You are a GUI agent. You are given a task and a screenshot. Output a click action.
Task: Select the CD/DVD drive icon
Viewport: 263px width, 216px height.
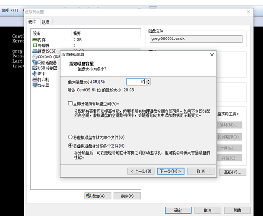[x=35, y=56]
